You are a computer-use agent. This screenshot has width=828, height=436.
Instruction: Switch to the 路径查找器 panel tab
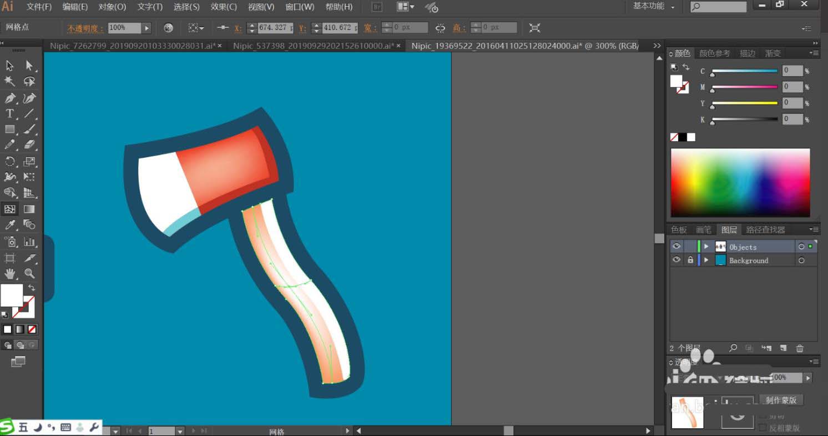click(x=765, y=229)
